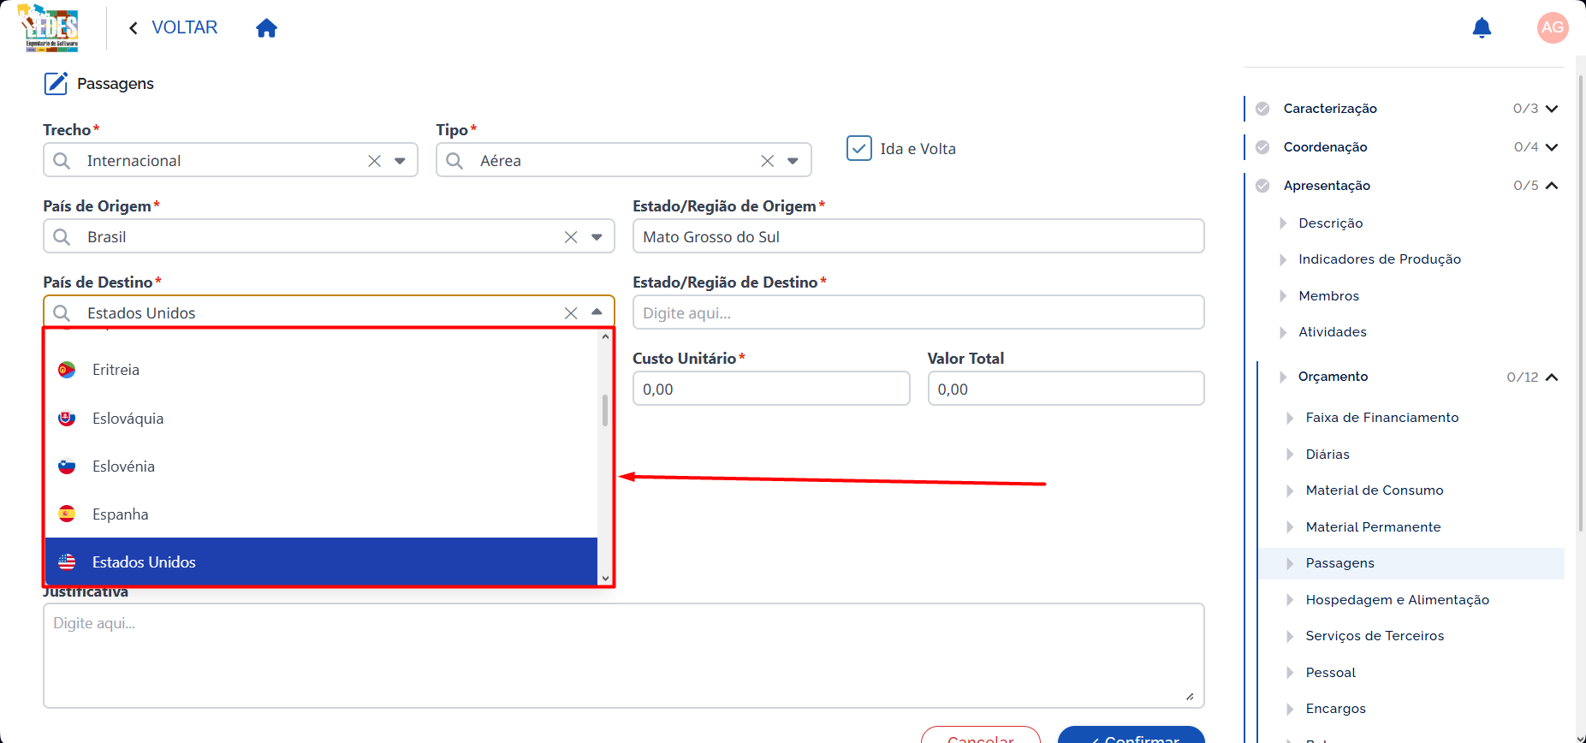Open the AG user avatar menu
Image resolution: width=1586 pixels, height=743 pixels.
[1552, 27]
